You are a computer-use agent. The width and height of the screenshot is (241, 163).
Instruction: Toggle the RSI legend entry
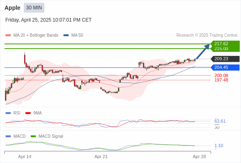click(17, 113)
